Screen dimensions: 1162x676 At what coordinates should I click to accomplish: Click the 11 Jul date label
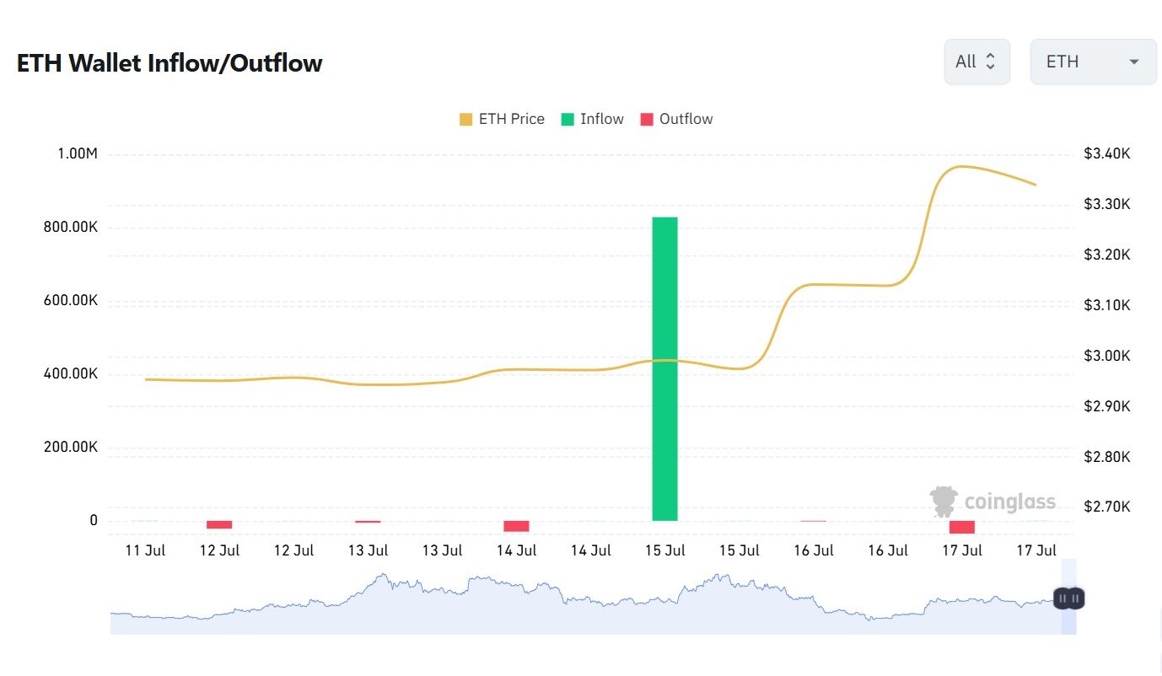pos(145,550)
